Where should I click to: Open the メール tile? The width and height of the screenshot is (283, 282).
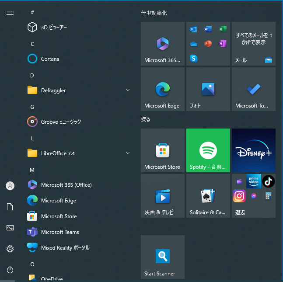pos(254,44)
